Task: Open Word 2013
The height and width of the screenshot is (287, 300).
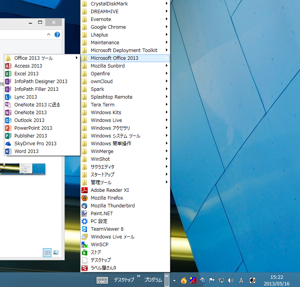Action: 42,151
